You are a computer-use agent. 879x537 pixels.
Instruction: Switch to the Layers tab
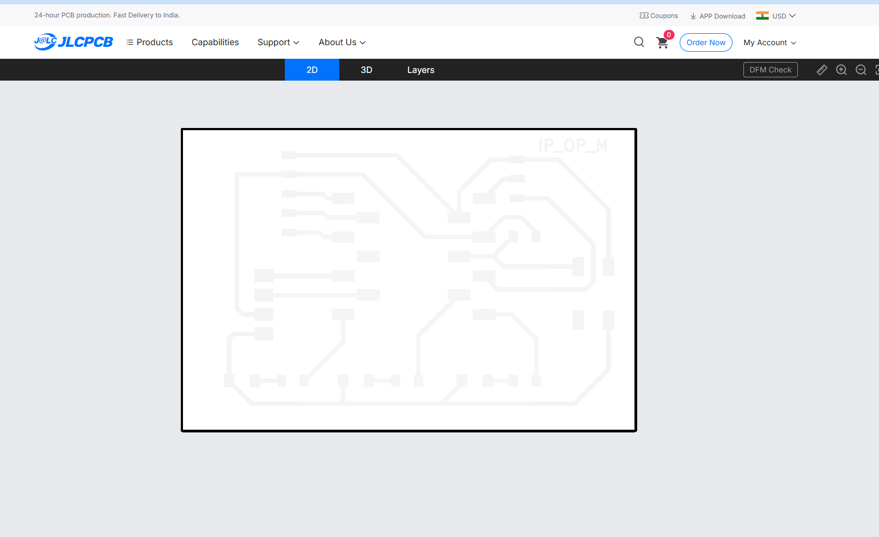pyautogui.click(x=421, y=70)
